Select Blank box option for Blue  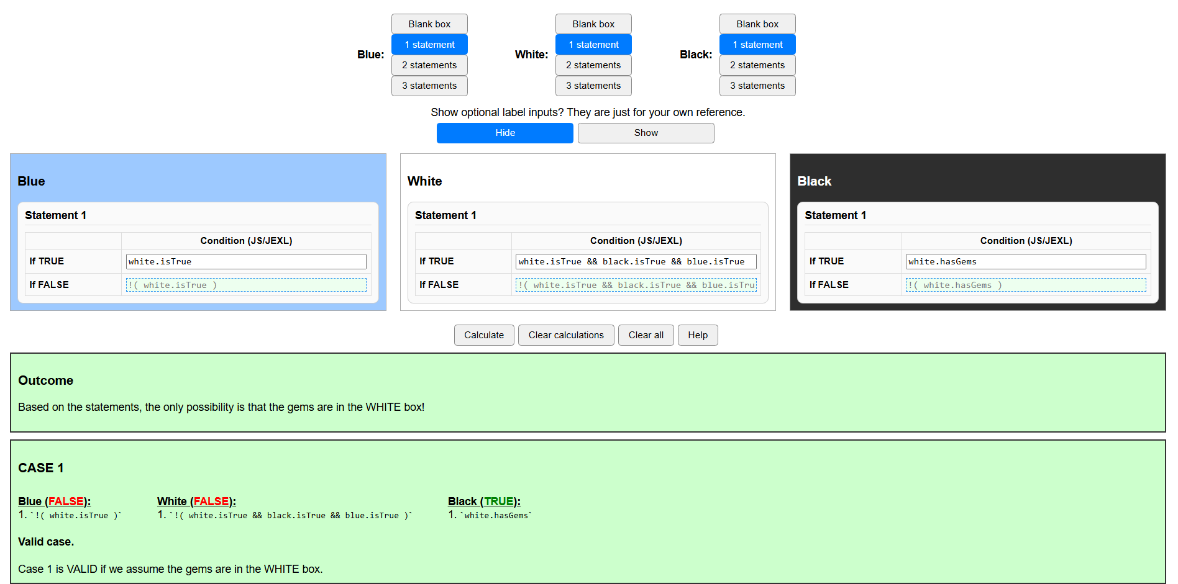pyautogui.click(x=429, y=24)
